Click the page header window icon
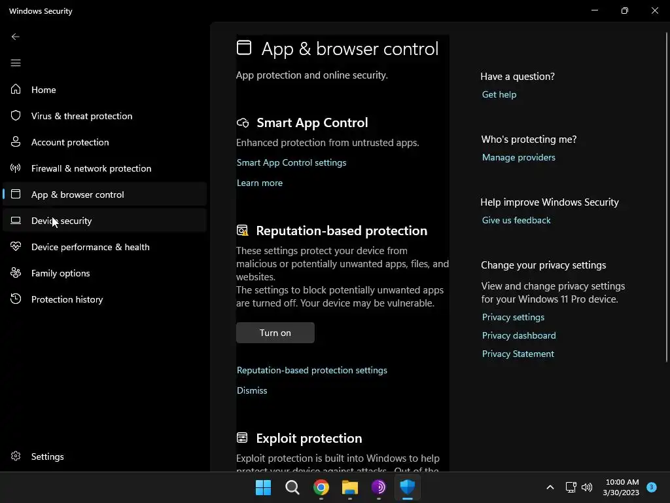 pos(244,47)
